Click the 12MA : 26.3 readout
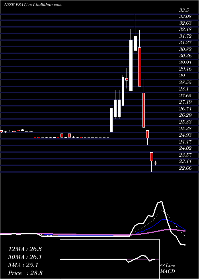The image size is (199, 279). [x=25, y=249]
